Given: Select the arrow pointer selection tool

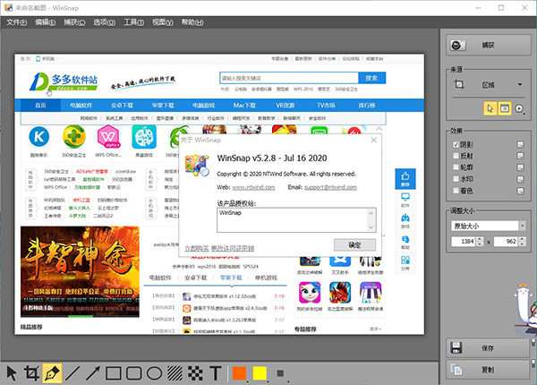Looking at the screenshot, I should [x=12, y=373].
